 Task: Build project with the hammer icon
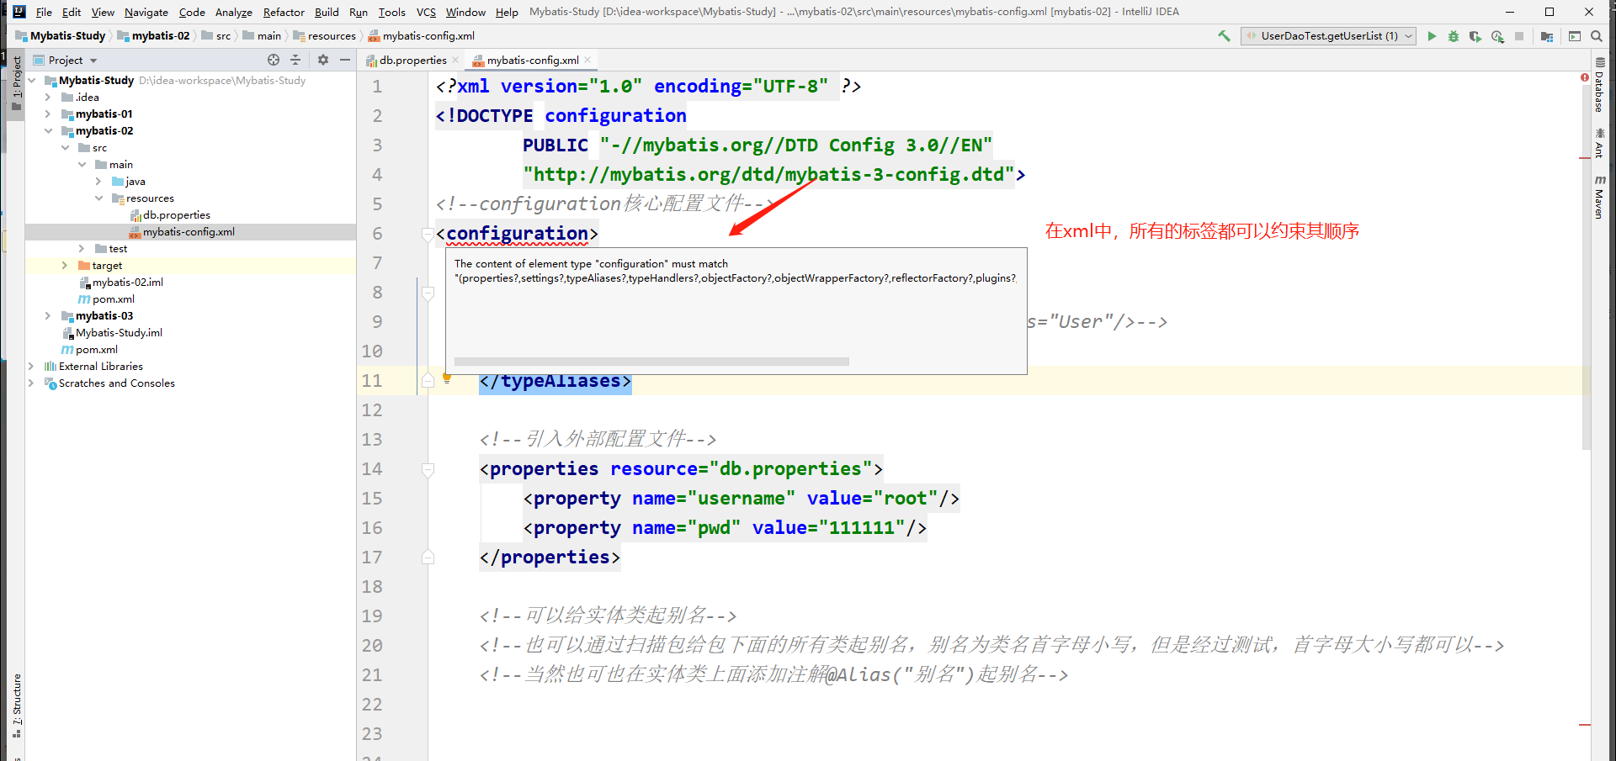point(1224,36)
